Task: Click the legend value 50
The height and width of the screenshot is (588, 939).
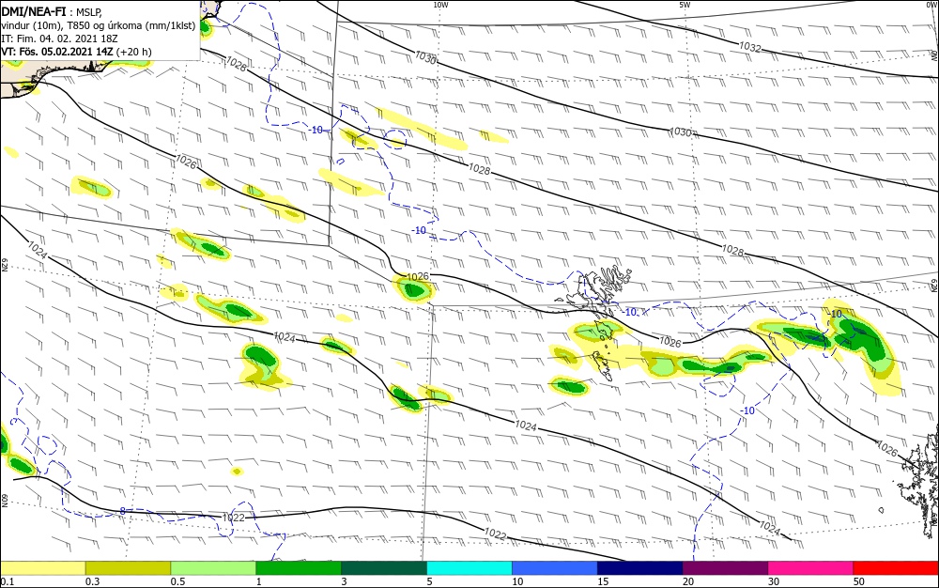Action: tap(859, 581)
